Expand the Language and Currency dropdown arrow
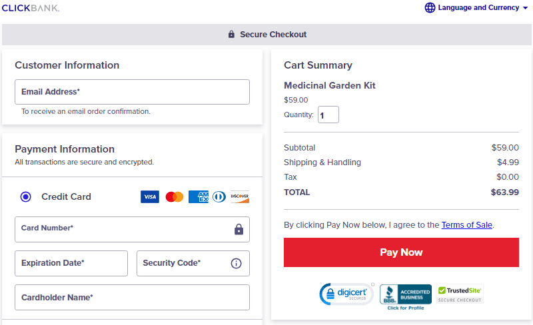 tap(525, 8)
